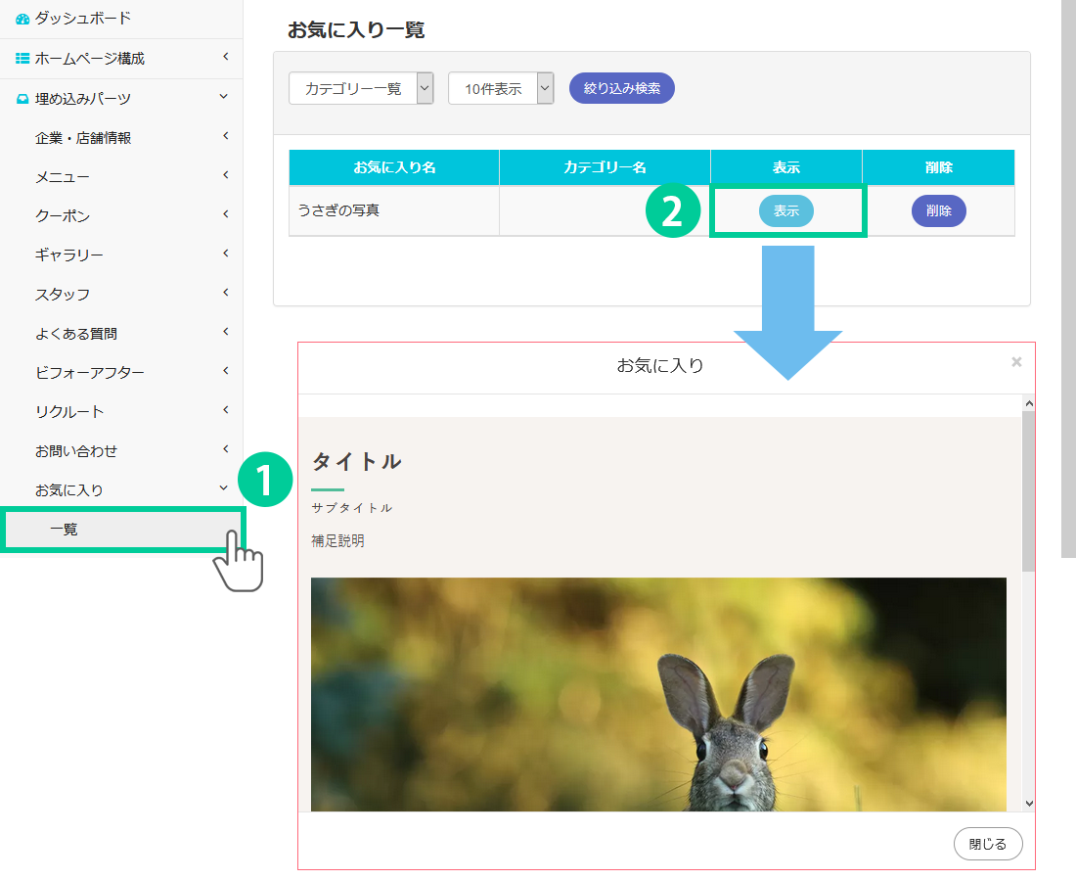Click the rabbit photo in preview
This screenshot has width=1076, height=880.
(658, 694)
